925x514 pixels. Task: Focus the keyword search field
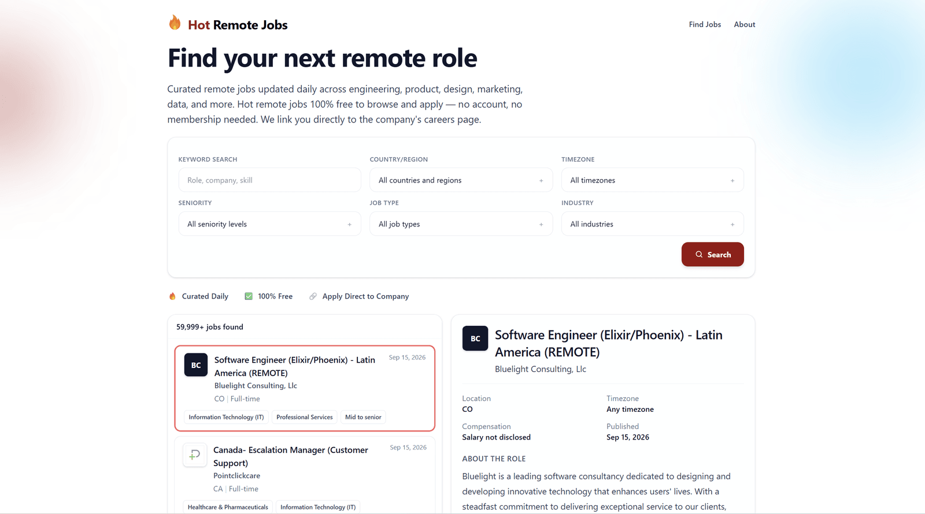[269, 180]
